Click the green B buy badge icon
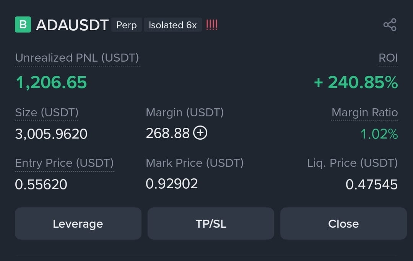The height and width of the screenshot is (261, 413). pyautogui.click(x=23, y=24)
